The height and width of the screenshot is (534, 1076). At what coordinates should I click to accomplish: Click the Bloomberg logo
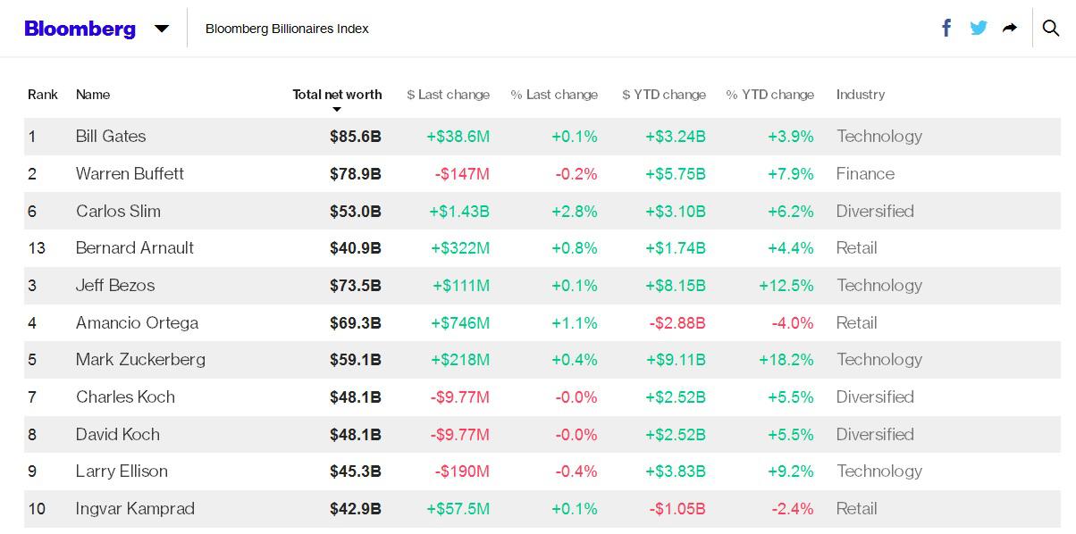click(80, 29)
